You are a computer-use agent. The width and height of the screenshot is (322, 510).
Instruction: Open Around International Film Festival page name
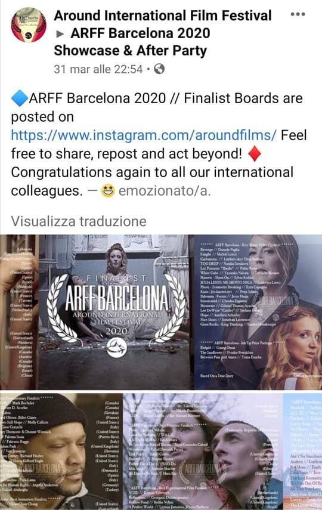click(163, 16)
